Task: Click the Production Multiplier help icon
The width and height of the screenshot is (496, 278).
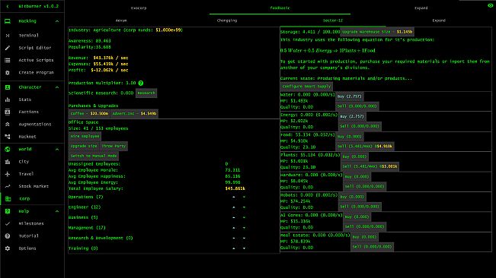Action: point(141,83)
